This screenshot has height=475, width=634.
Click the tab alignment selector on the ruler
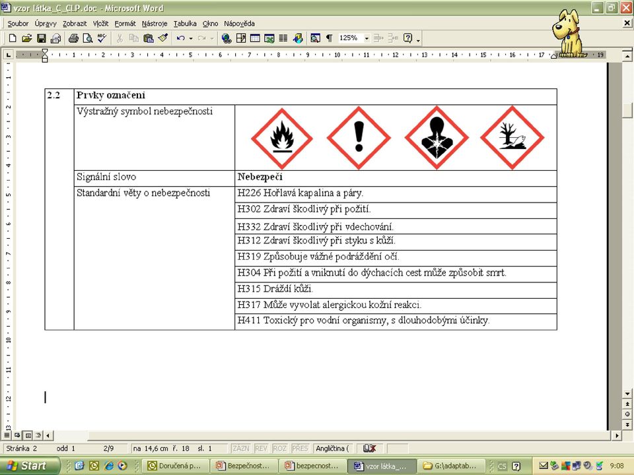click(8, 55)
